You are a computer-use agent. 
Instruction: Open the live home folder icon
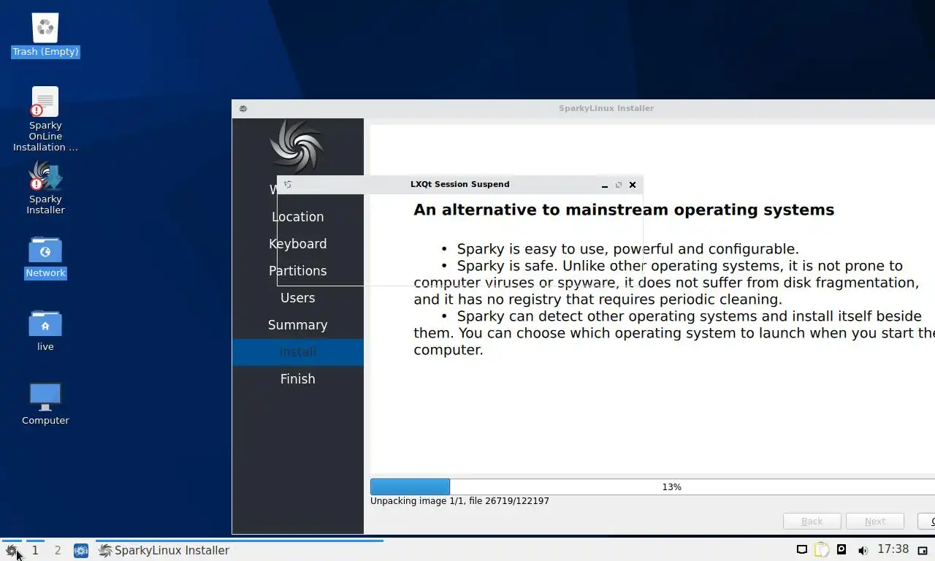click(45, 330)
